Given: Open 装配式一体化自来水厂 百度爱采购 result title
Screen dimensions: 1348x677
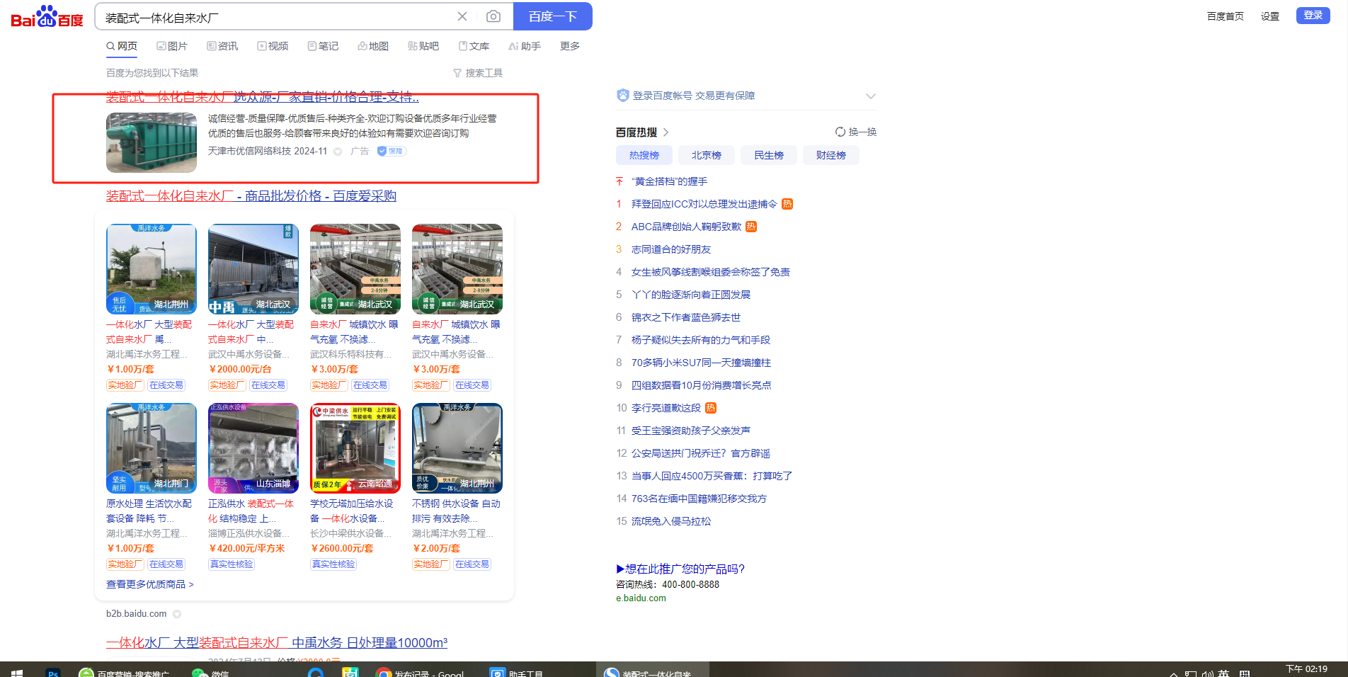Looking at the screenshot, I should pyautogui.click(x=251, y=196).
